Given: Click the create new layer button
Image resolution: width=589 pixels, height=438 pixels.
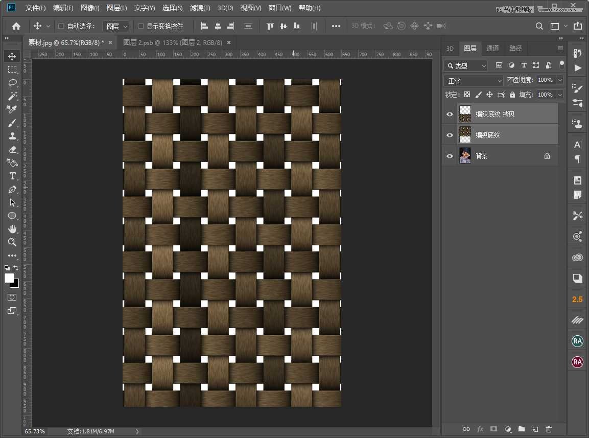Looking at the screenshot, I should (x=535, y=429).
